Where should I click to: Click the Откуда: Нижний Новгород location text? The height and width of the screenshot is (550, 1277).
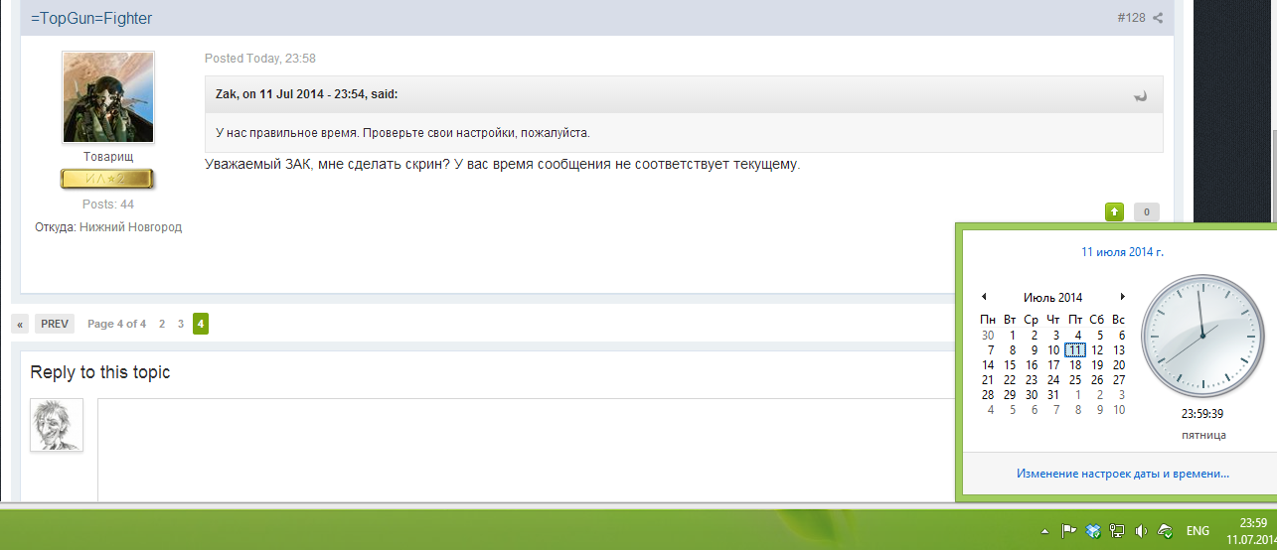pos(108,227)
